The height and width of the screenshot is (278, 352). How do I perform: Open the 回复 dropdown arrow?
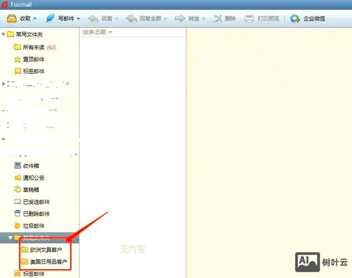tap(116, 19)
